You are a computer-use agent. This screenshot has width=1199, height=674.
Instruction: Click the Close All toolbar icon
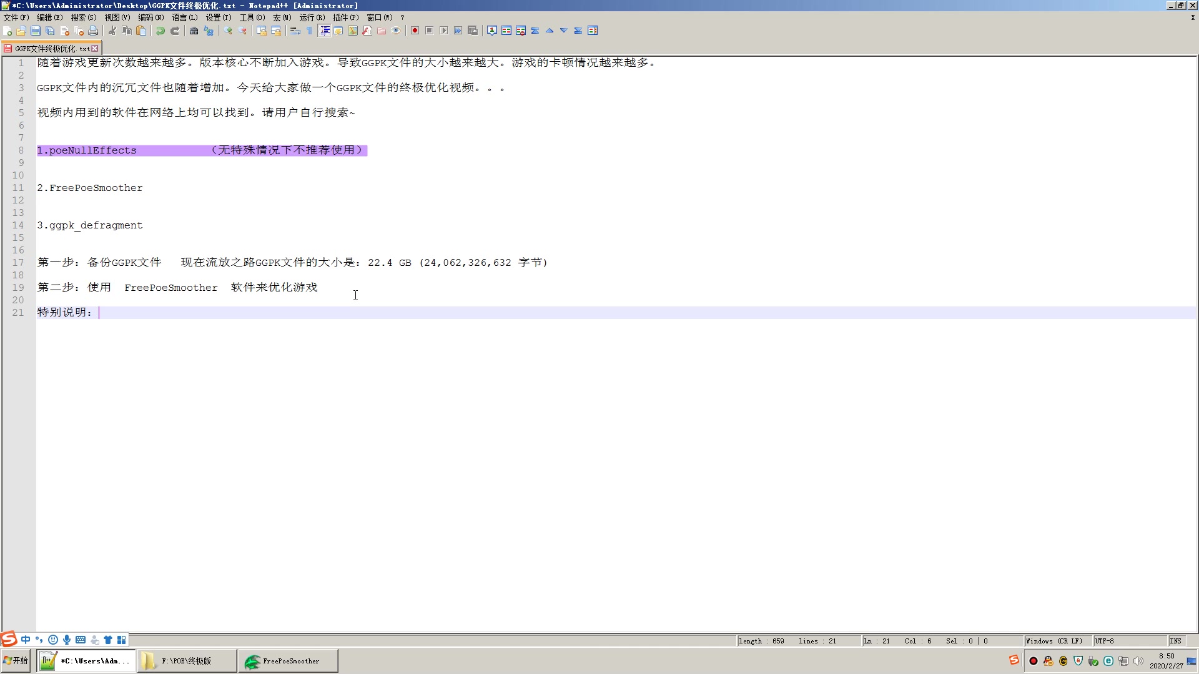79,31
